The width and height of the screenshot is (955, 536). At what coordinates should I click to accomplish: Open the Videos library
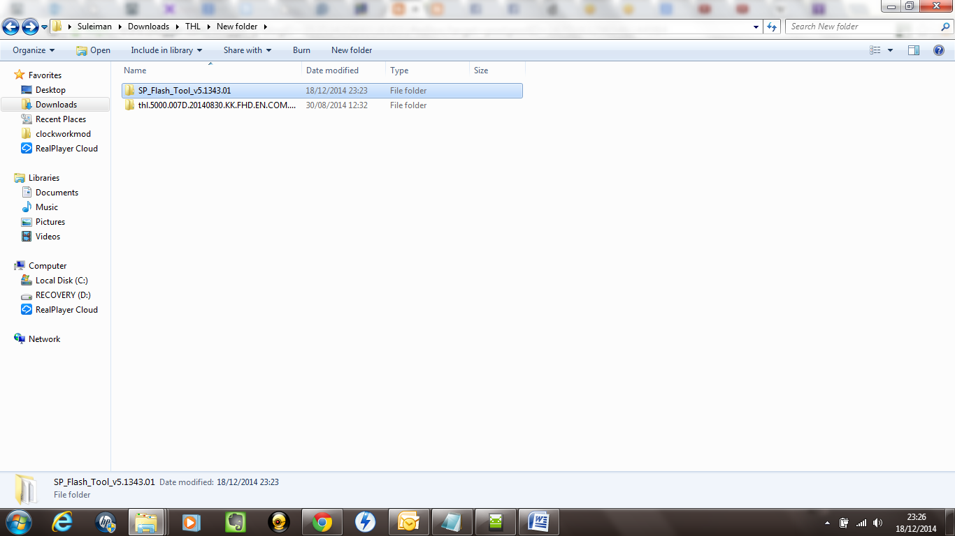[x=48, y=237]
